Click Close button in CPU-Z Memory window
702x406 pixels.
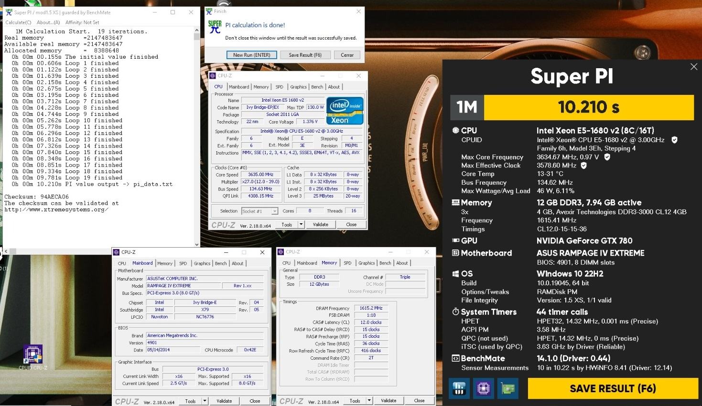tap(419, 401)
